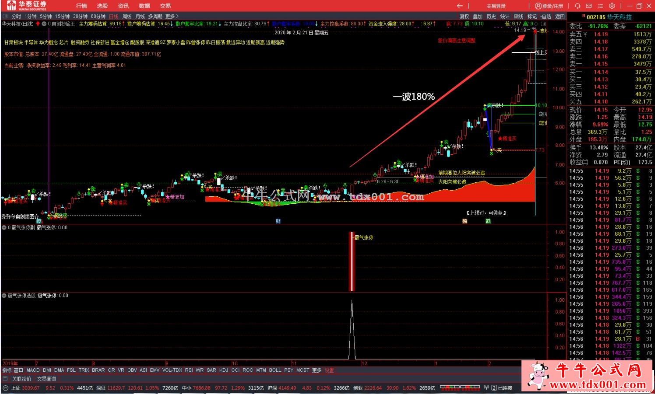Switch to 60分钟 period
Image resolution: width=655 pixels, height=394 pixels.
coord(98,16)
